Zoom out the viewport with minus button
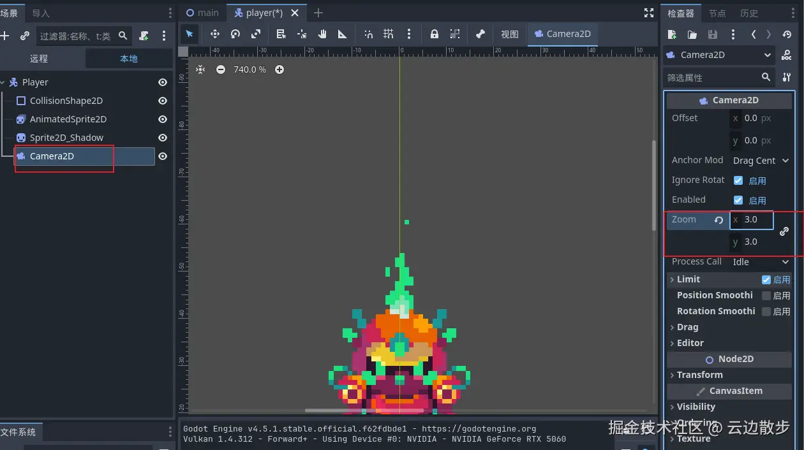Screen dimensions: 804x450 click(x=221, y=69)
